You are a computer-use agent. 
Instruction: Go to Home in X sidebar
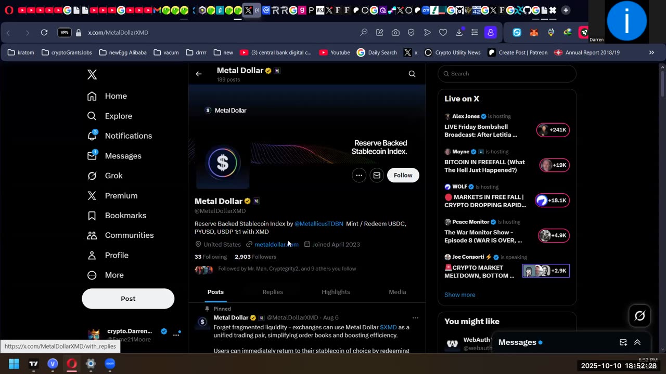[x=107, y=96]
